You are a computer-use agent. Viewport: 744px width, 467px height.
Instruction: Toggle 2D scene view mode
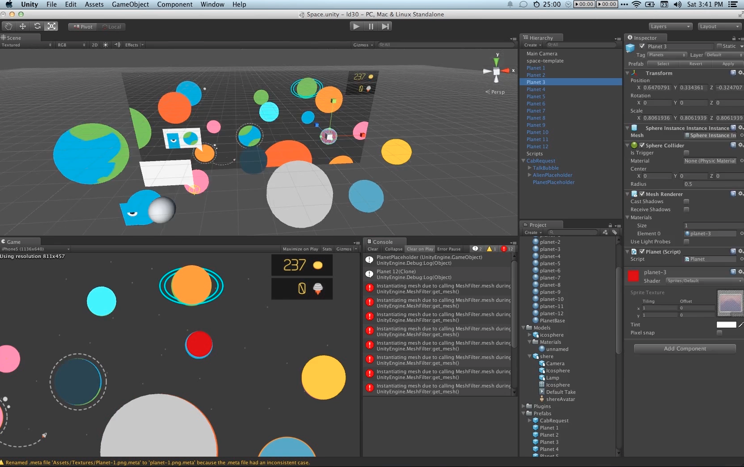[95, 45]
